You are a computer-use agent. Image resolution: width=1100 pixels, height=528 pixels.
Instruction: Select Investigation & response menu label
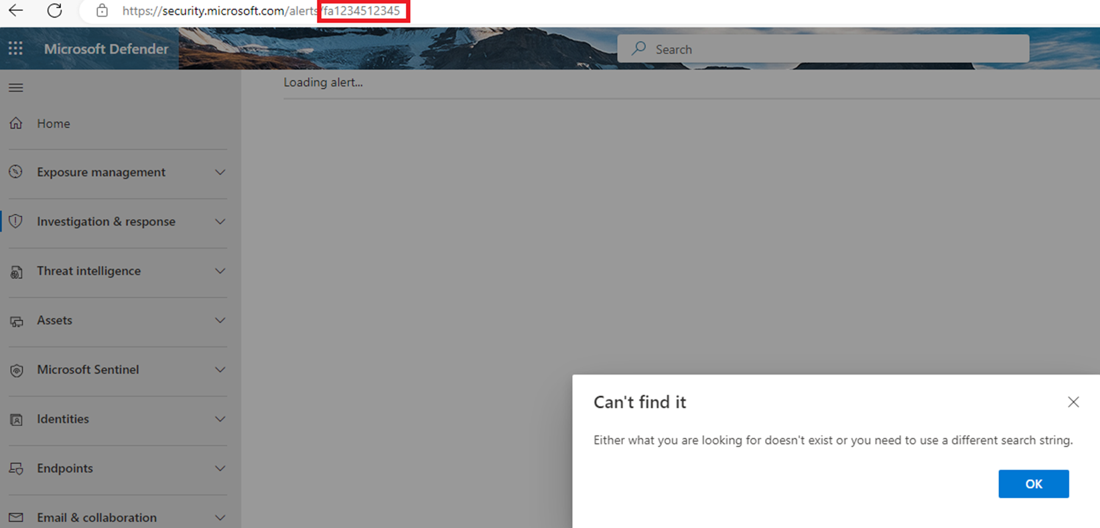tap(106, 222)
